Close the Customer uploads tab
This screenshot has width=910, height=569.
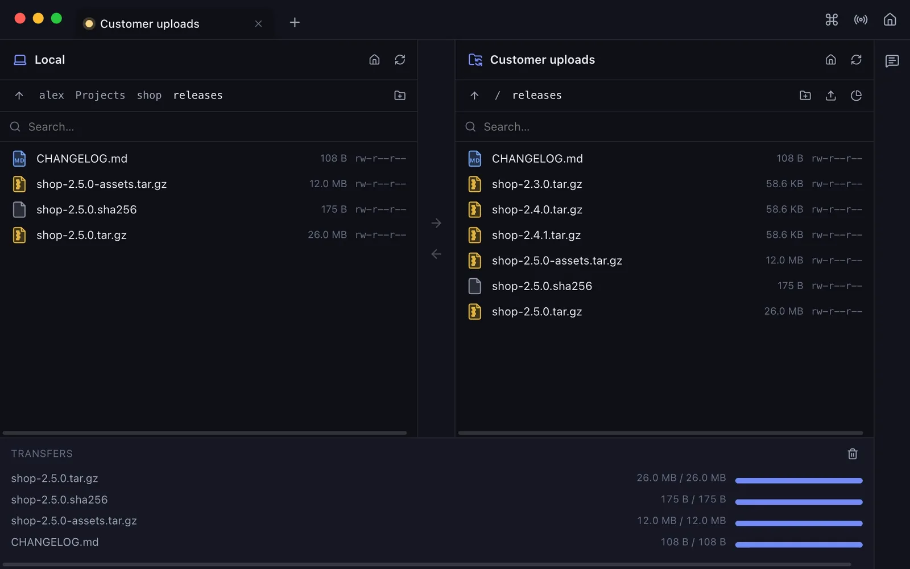point(258,23)
